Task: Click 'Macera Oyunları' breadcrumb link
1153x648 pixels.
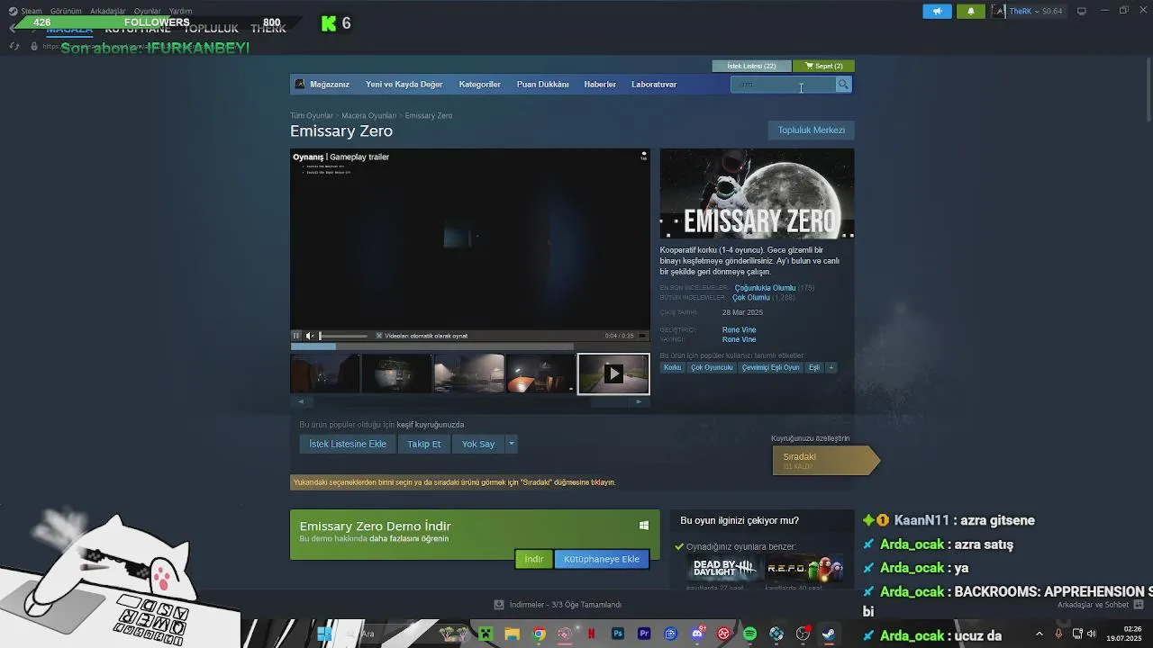Action: [369, 116]
